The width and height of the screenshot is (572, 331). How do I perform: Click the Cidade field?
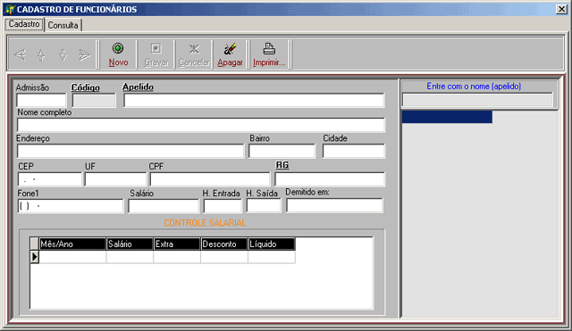pyautogui.click(x=354, y=151)
